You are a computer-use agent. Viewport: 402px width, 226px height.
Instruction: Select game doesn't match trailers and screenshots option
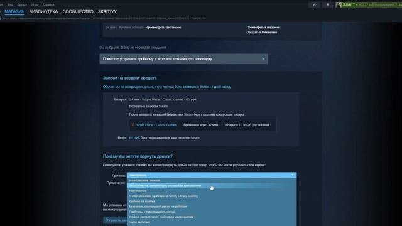[x=212, y=217]
